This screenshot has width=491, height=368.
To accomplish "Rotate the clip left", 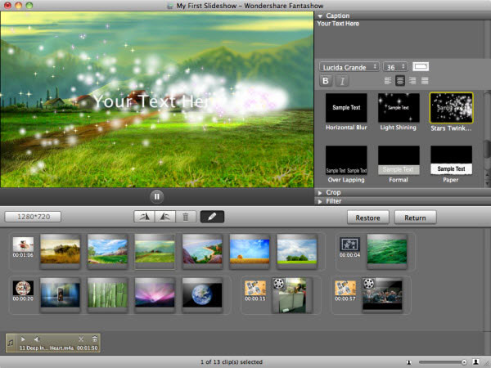I will pyautogui.click(x=144, y=217).
